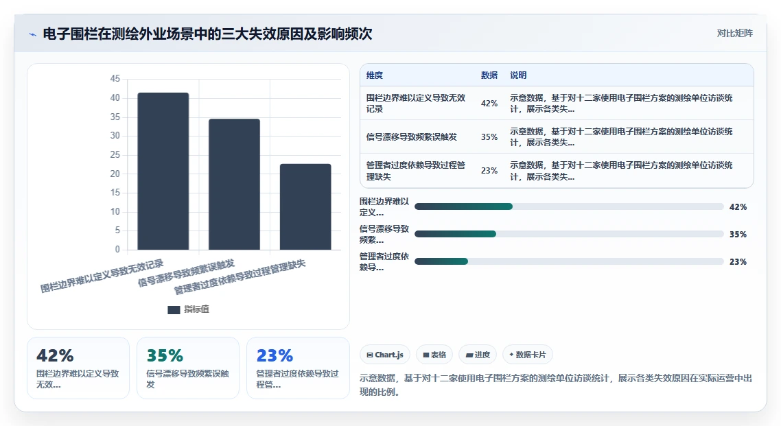Click the 对比矩阵 label
The height and width of the screenshot is (426, 781).
point(735,34)
